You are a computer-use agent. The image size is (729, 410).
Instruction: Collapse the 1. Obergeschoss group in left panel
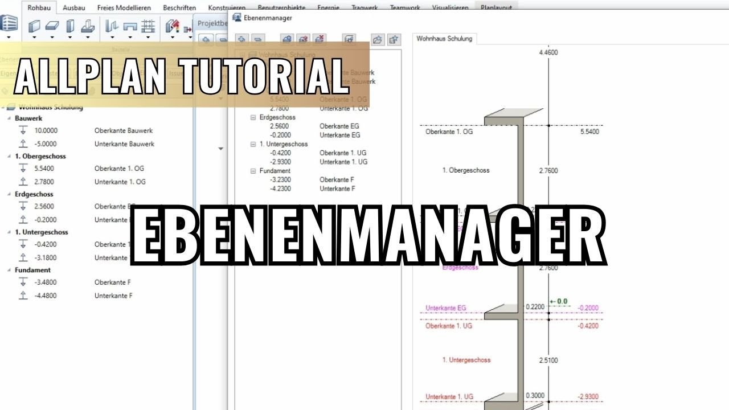click(x=9, y=156)
